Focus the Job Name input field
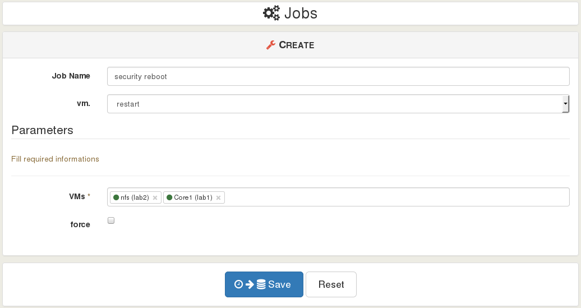581x308 pixels. [x=338, y=76]
